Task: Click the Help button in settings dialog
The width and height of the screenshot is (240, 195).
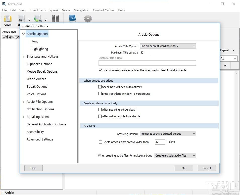Action: click(x=33, y=168)
